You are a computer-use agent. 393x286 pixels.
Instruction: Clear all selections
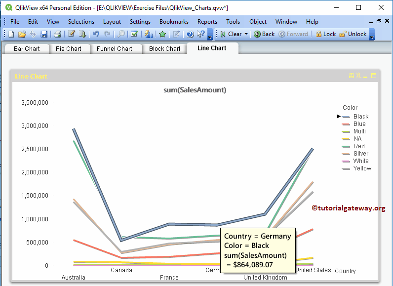pos(231,34)
